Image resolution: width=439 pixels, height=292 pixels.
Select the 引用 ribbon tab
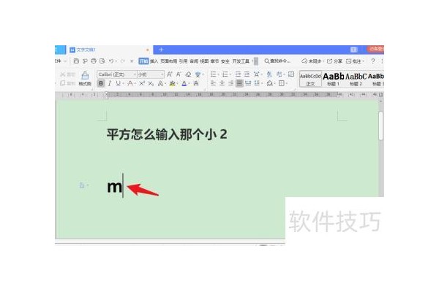tap(183, 61)
